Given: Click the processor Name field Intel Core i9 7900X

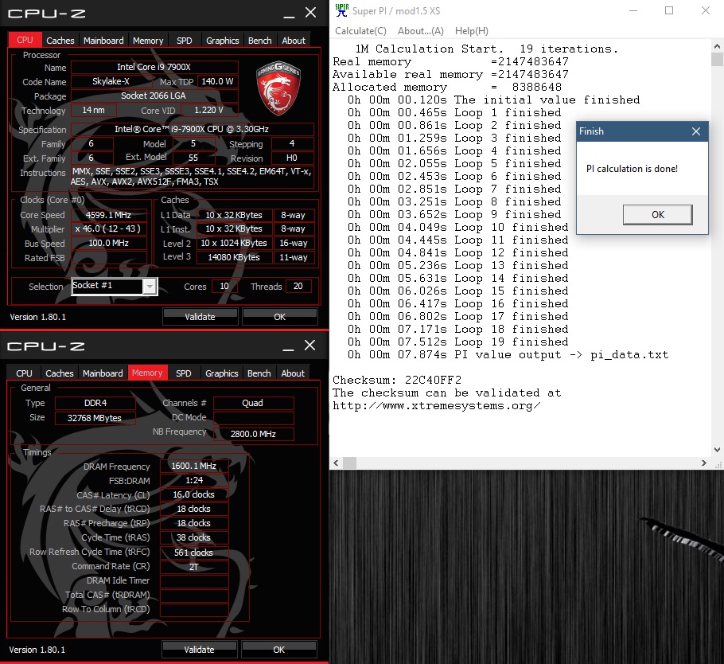Looking at the screenshot, I should coord(154,67).
